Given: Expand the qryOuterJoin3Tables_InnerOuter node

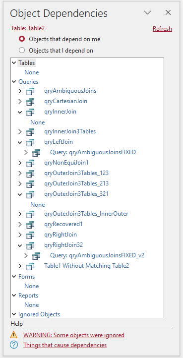Looking at the screenshot, I should point(20,214).
